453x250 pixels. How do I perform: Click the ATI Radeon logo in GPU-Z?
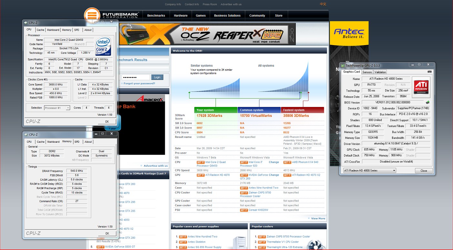[x=421, y=87]
